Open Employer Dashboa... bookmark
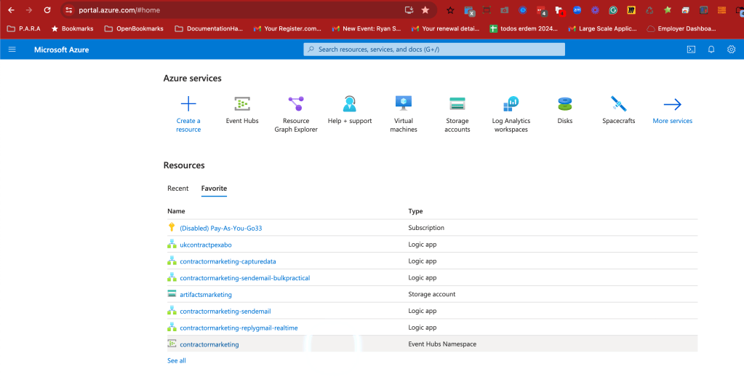Image resolution: width=744 pixels, height=388 pixels. click(681, 28)
